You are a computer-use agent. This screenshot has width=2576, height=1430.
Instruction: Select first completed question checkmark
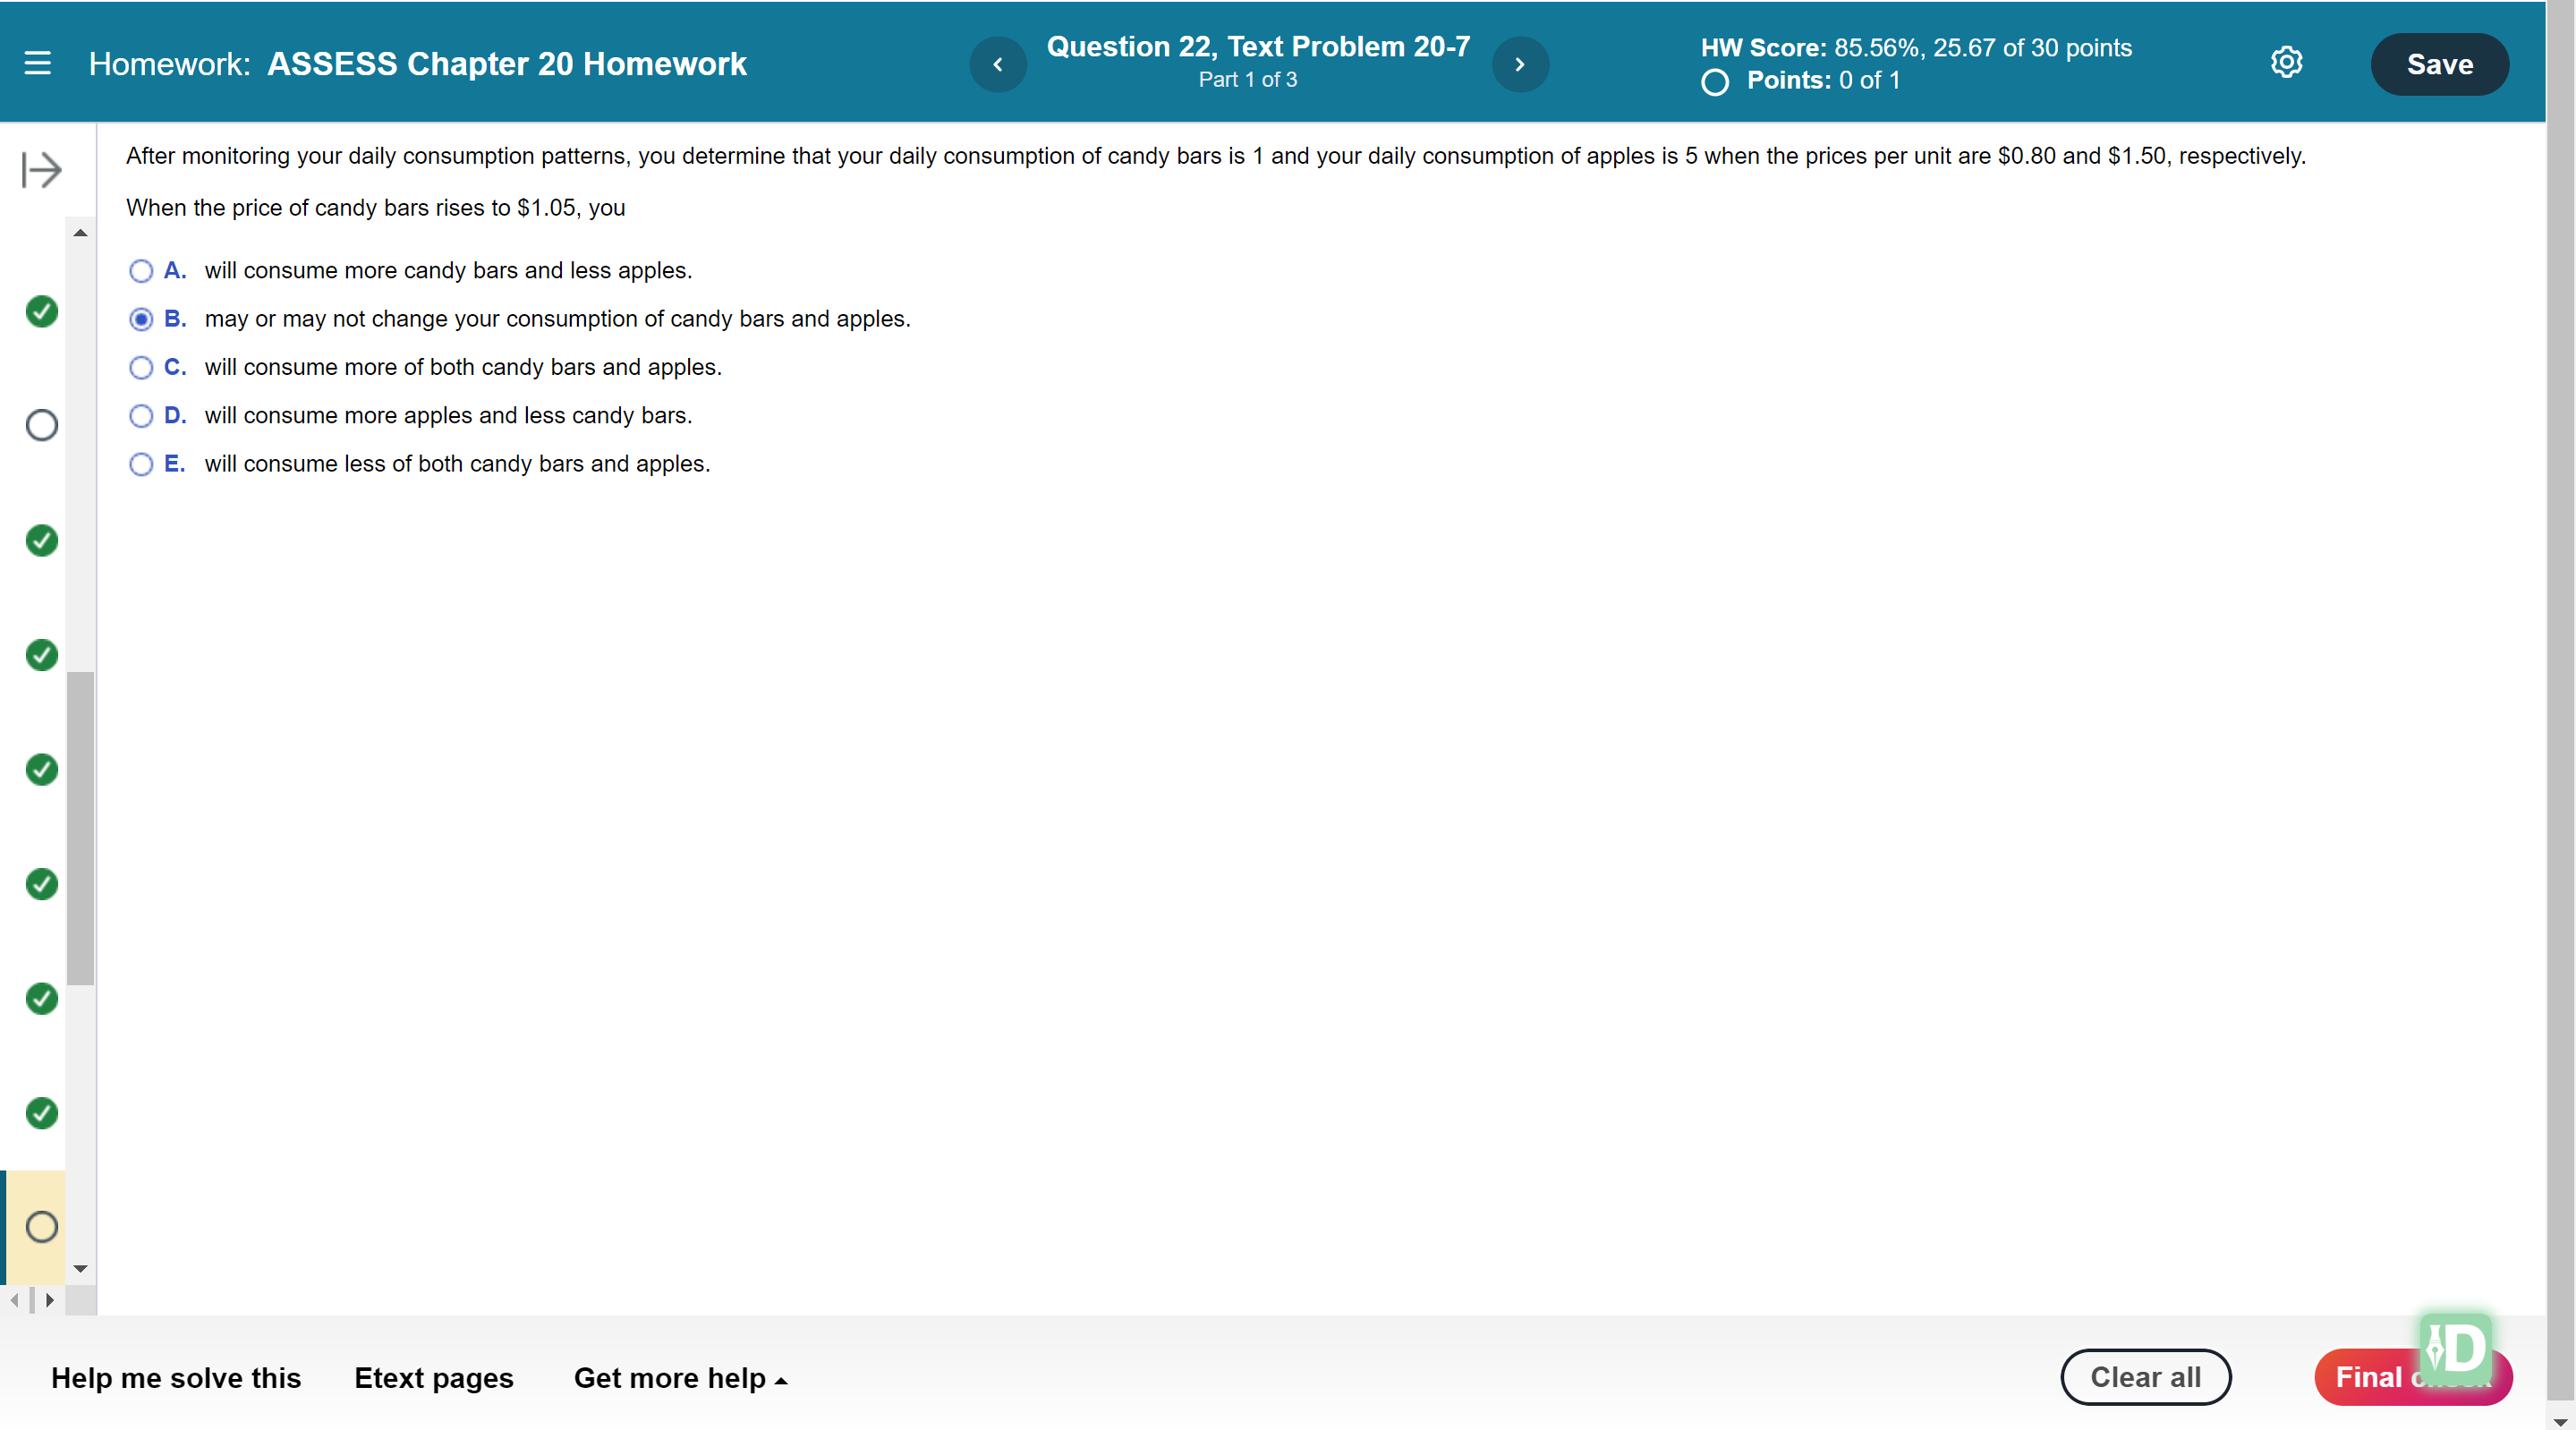tap(42, 311)
